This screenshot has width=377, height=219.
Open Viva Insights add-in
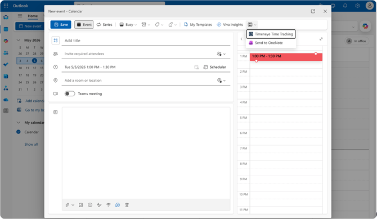230,25
